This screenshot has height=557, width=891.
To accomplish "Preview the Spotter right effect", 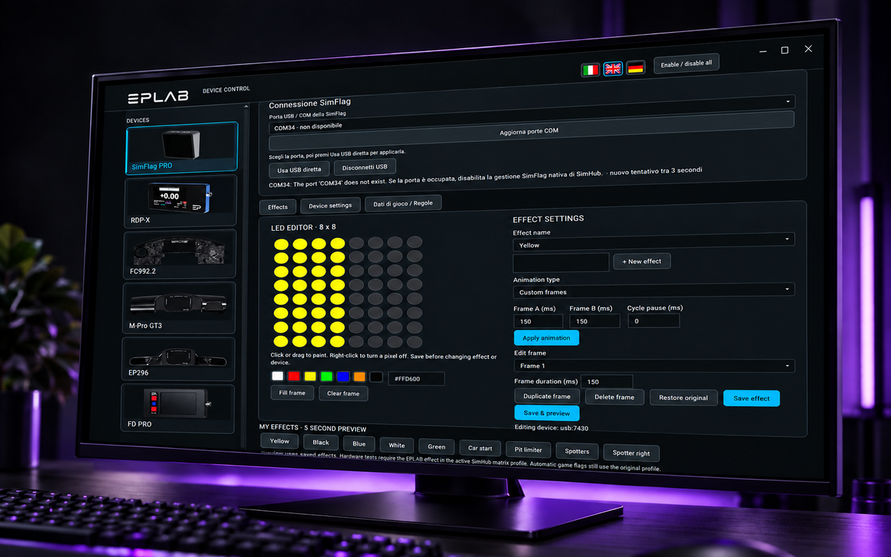I will 631,452.
